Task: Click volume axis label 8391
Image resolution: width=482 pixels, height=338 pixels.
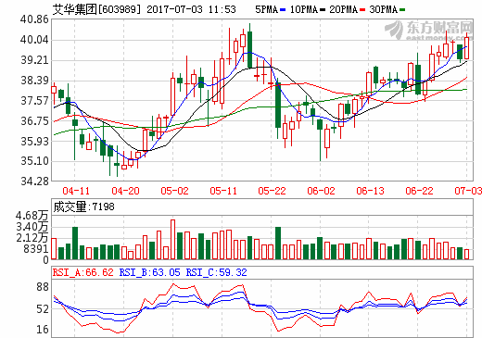Action: point(36,249)
